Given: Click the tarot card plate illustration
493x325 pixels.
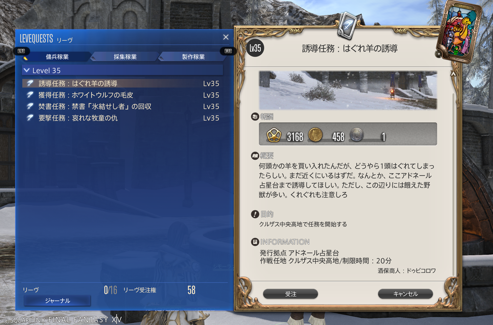Looking at the screenshot, I should pos(458,31).
